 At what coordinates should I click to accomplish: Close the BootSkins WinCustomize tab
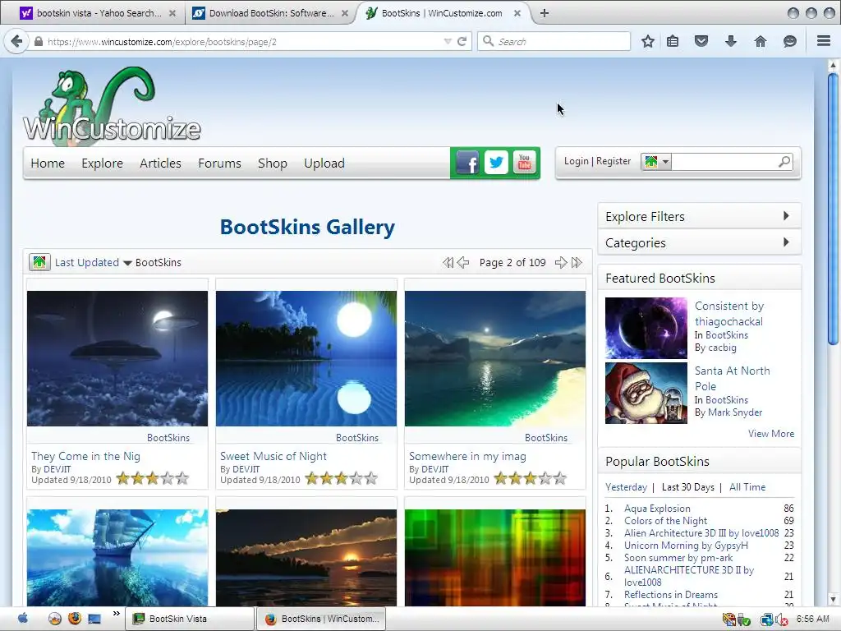517,13
